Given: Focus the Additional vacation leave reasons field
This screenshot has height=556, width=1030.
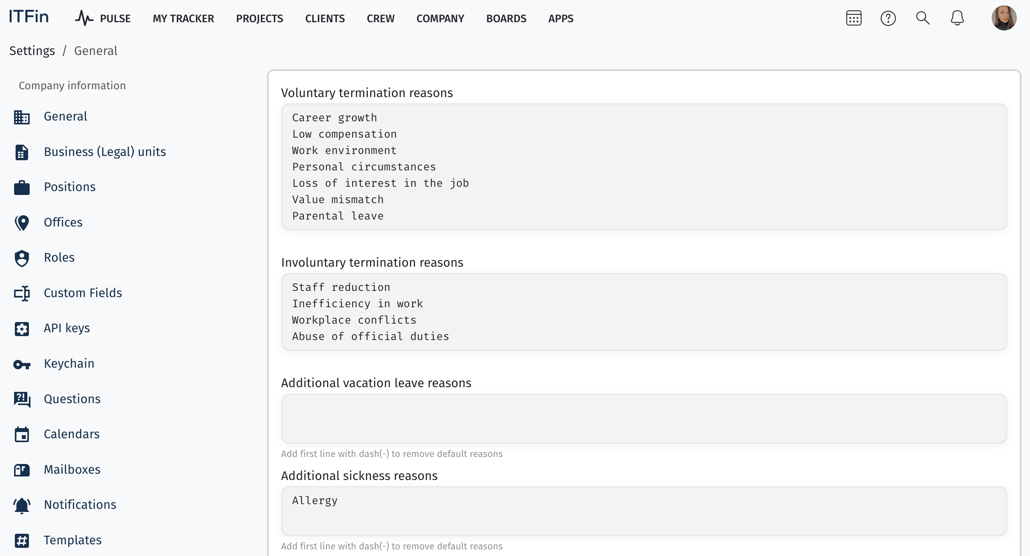Looking at the screenshot, I should click(x=644, y=419).
